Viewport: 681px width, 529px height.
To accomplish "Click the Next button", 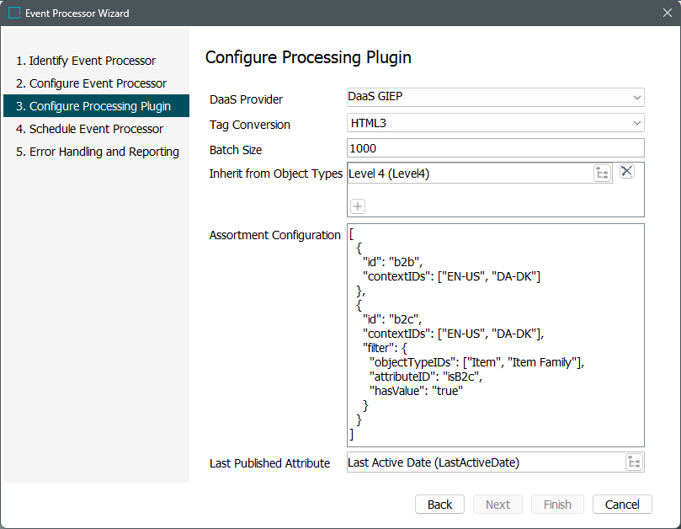I will [x=497, y=505].
